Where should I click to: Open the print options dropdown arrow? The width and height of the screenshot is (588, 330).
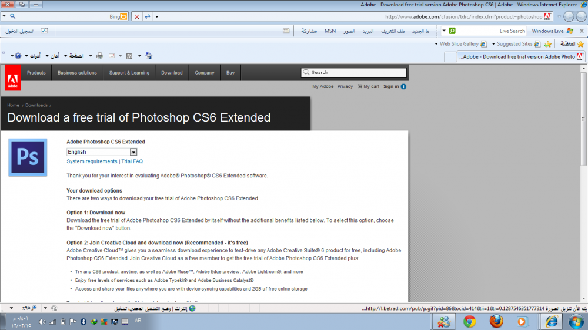(91, 56)
